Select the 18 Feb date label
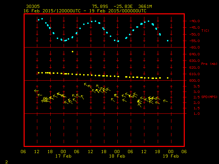 (x=117, y=156)
